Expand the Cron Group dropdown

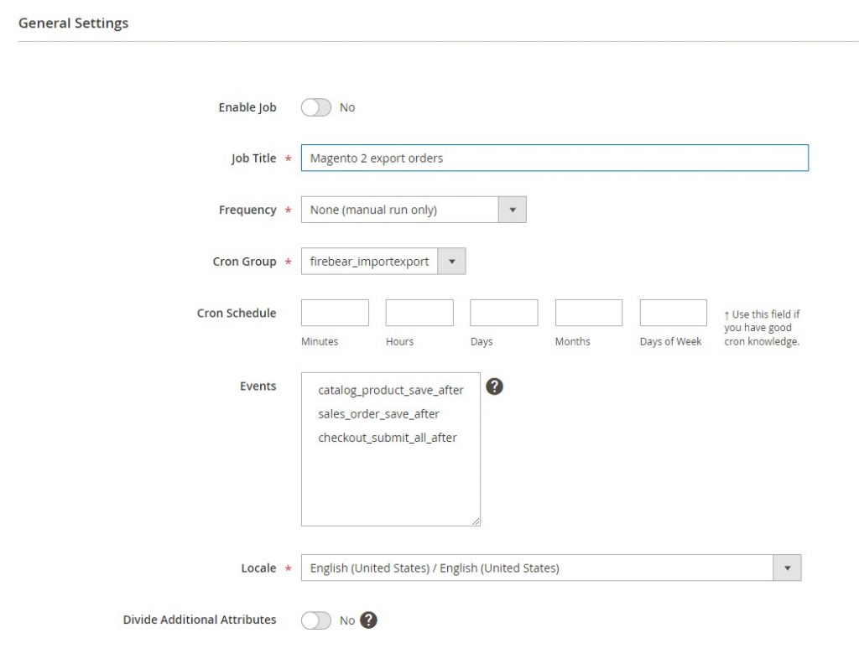383,262
